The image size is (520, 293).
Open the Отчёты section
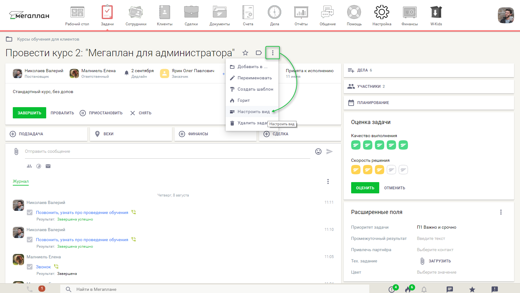[x=301, y=16]
